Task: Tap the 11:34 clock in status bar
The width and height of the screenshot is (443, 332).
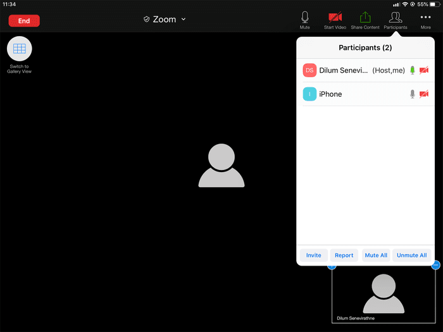Action: point(9,4)
